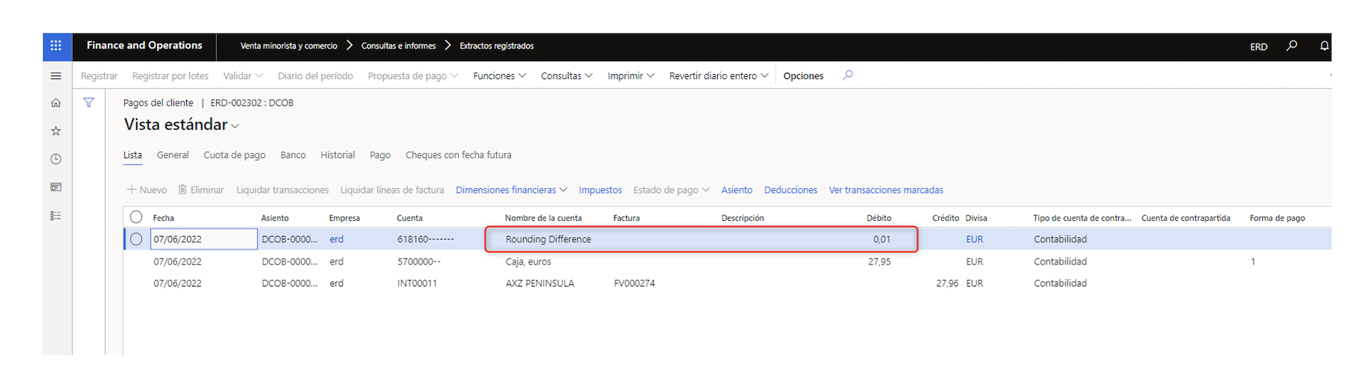Expand the hamburger navigation pane
1370x387 pixels.
56,76
